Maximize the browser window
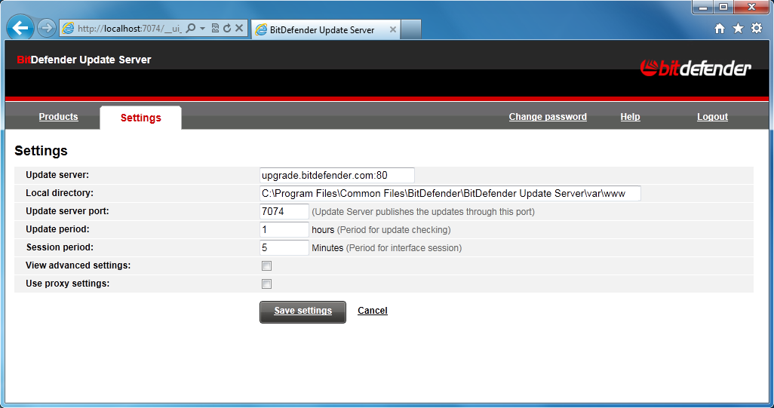This screenshot has height=408, width=774. [723, 7]
